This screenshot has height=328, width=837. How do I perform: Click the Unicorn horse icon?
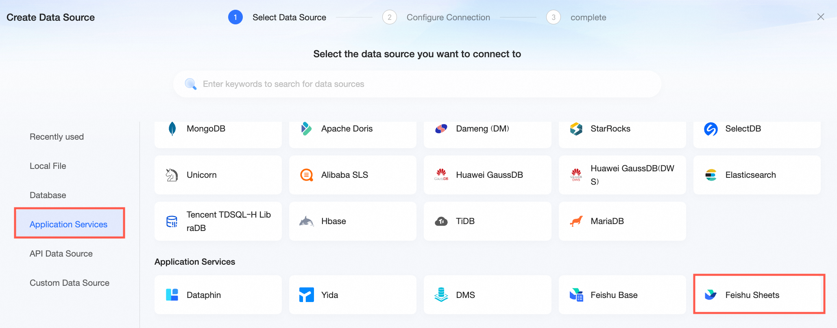coord(172,175)
